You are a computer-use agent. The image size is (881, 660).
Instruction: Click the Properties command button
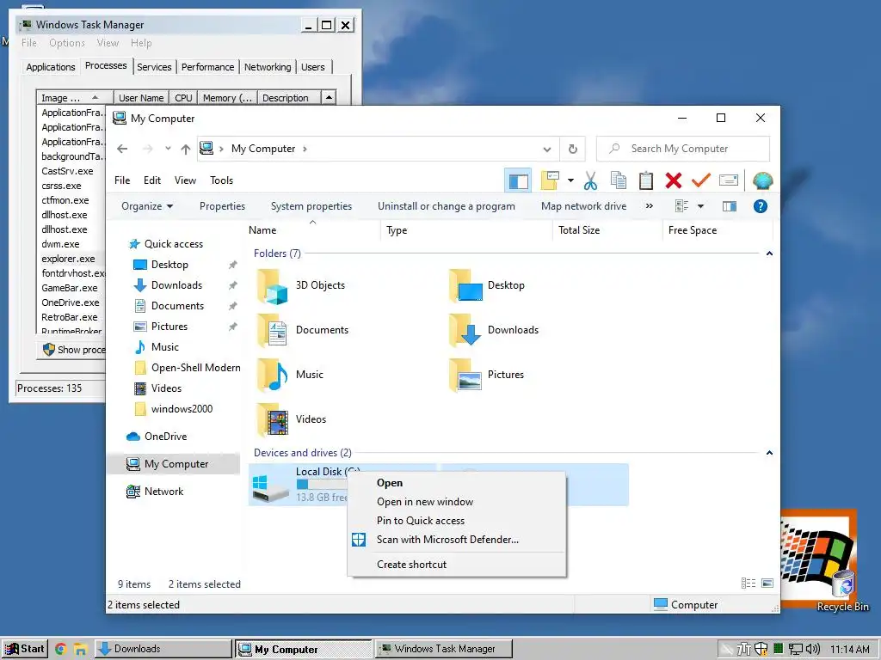222,206
